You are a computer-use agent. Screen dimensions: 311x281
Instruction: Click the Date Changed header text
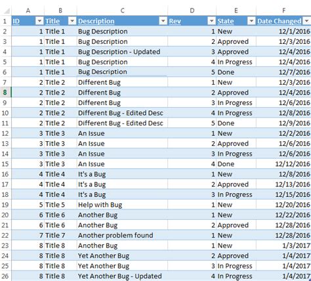coord(280,21)
